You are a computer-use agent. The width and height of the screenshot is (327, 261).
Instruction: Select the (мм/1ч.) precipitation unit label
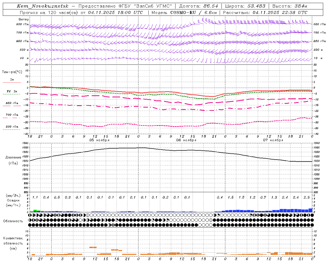pos(13,205)
